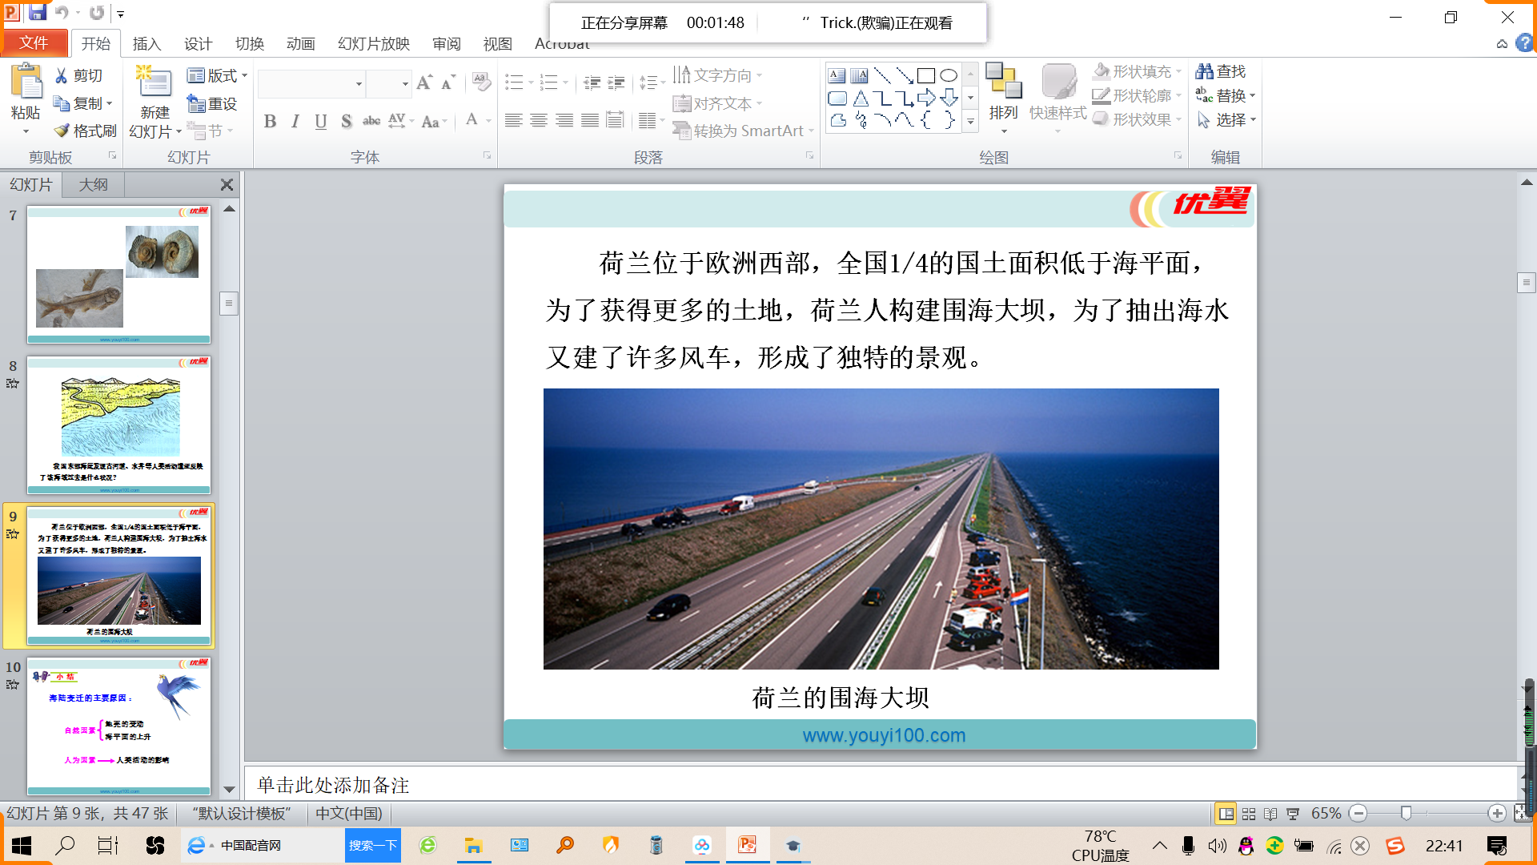
Task: Open the Layout (版式) dropdown
Action: [217, 76]
